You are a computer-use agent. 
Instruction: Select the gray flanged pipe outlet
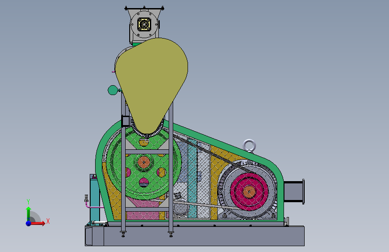(294, 191)
